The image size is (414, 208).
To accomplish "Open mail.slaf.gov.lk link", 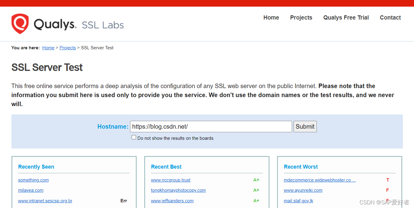I will (298, 201).
